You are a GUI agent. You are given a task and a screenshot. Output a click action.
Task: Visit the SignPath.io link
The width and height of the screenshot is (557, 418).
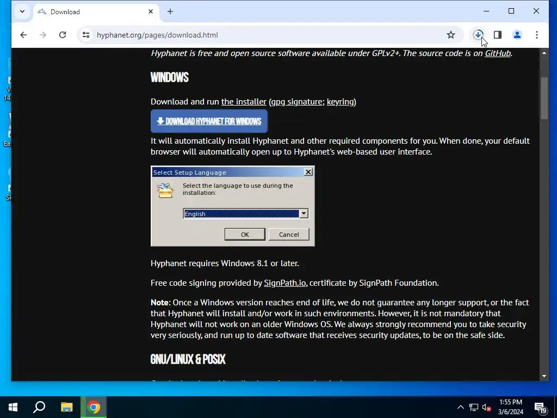click(285, 283)
